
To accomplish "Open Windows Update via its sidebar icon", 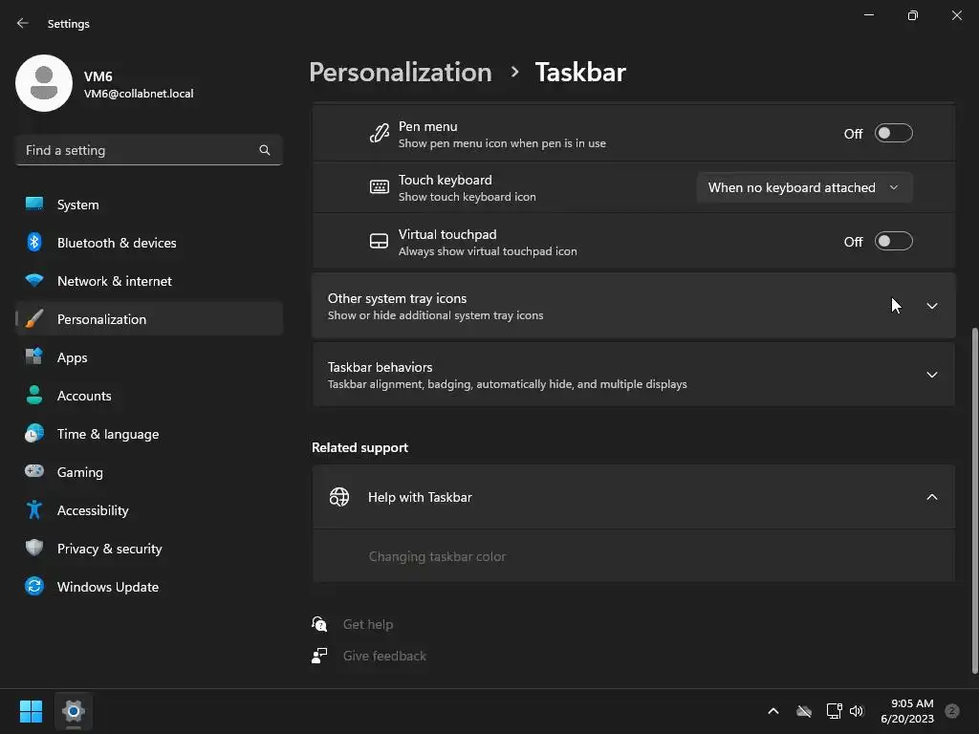I will tap(34, 587).
